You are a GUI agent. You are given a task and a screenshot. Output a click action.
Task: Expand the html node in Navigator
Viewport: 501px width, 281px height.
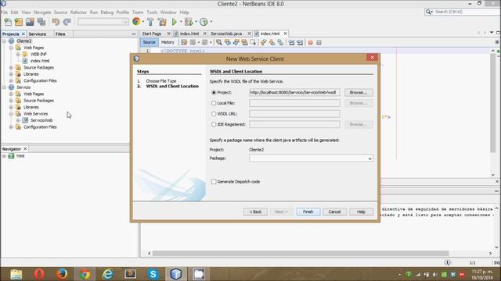pyautogui.click(x=4, y=156)
